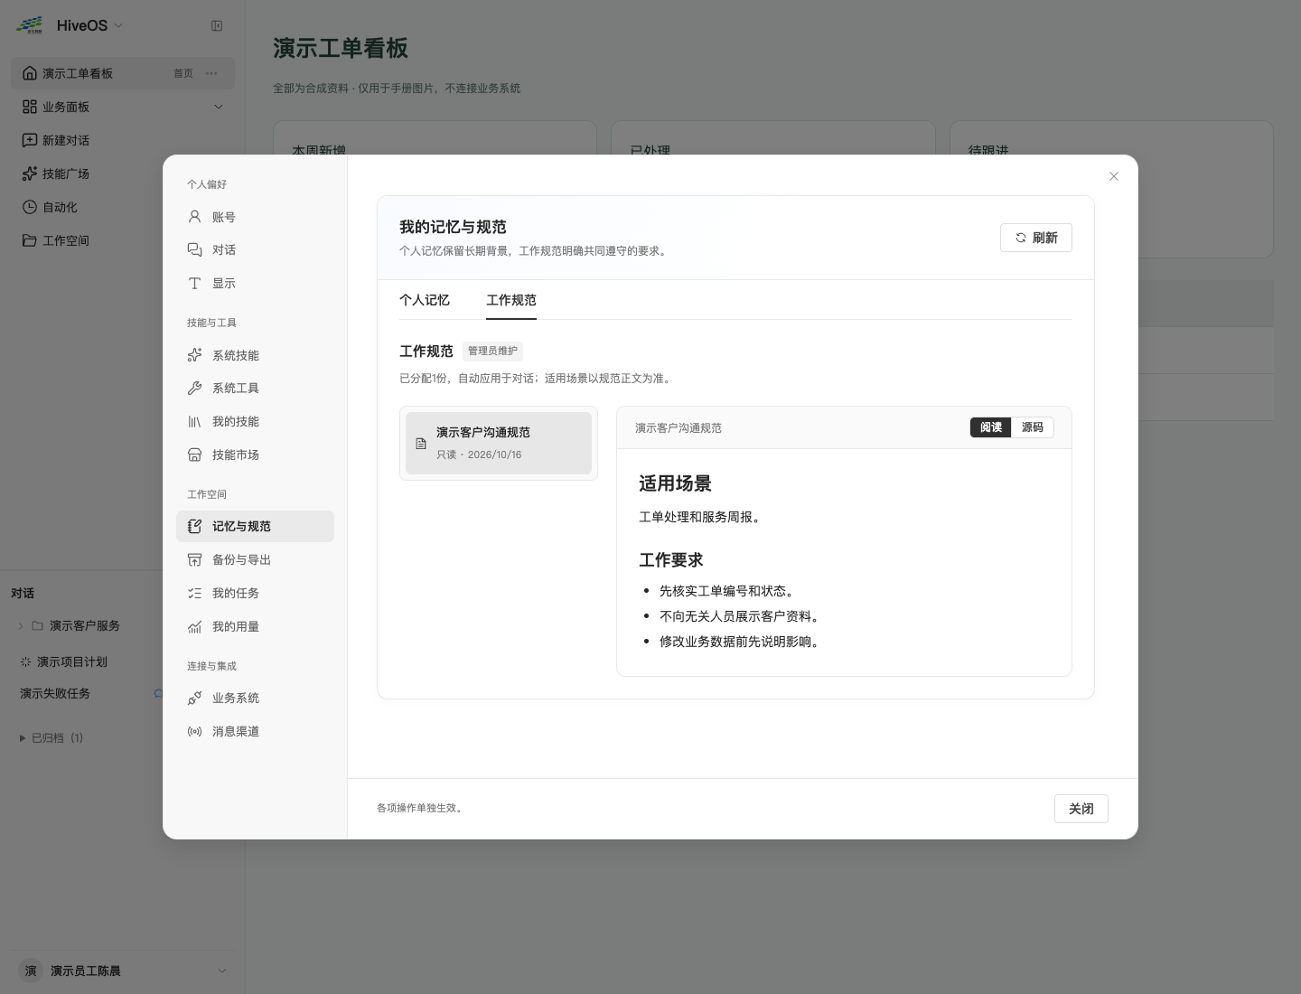This screenshot has height=994, width=1301.
Task: Switch to the 工作规范 tab
Action: 511,300
